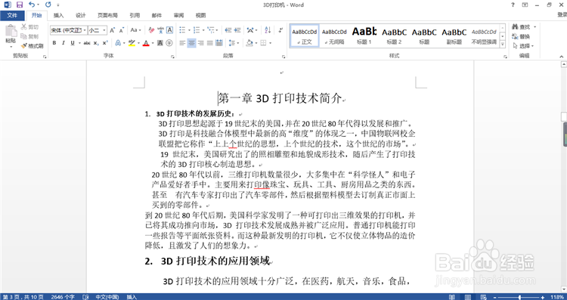Click the Cut (剪切) scissors button
Viewport: 567px width, 300px height.
(x=29, y=27)
